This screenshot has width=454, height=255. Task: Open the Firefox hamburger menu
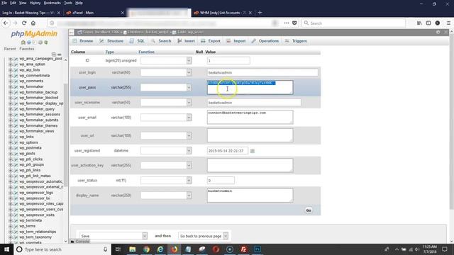[x=448, y=23]
